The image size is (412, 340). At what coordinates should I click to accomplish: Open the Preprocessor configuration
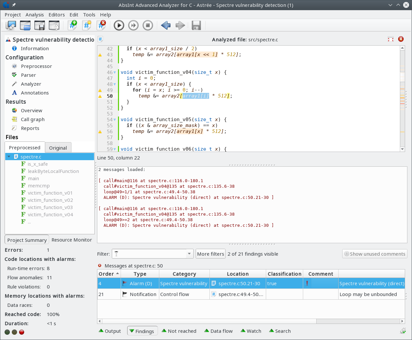[x=36, y=66]
